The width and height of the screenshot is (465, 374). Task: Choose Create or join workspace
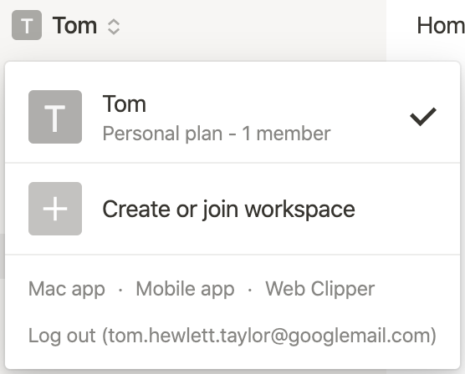pos(232,209)
